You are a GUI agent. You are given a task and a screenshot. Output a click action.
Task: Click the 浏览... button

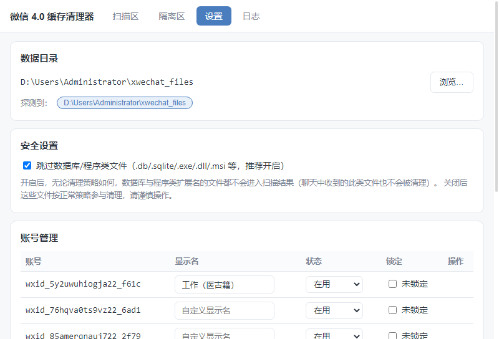coord(452,82)
